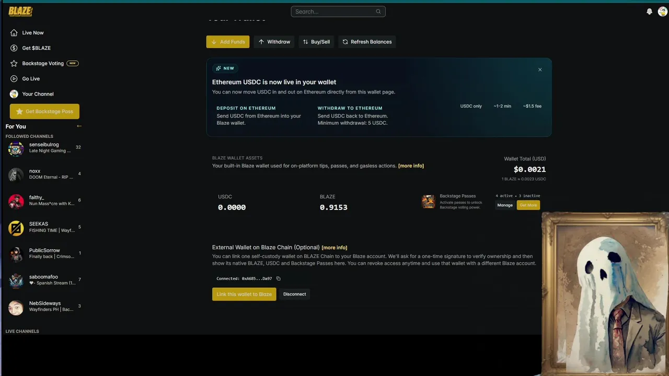Viewport: 669px width, 376px height.
Task: Open saboomafoo channel avatar
Action: [16, 281]
